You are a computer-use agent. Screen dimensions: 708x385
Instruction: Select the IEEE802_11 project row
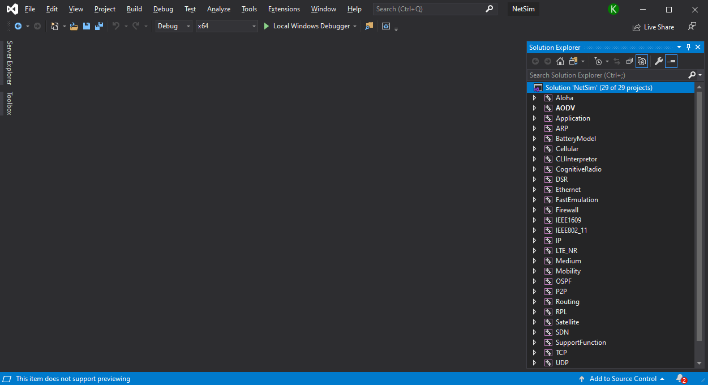tap(611, 230)
